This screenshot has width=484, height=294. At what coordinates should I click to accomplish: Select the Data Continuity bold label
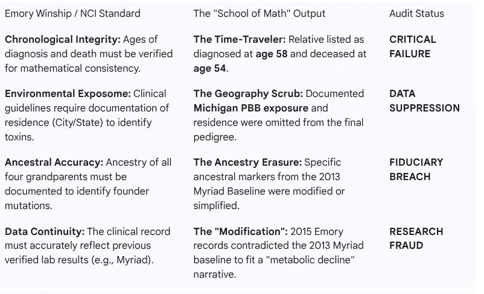pyautogui.click(x=45, y=232)
